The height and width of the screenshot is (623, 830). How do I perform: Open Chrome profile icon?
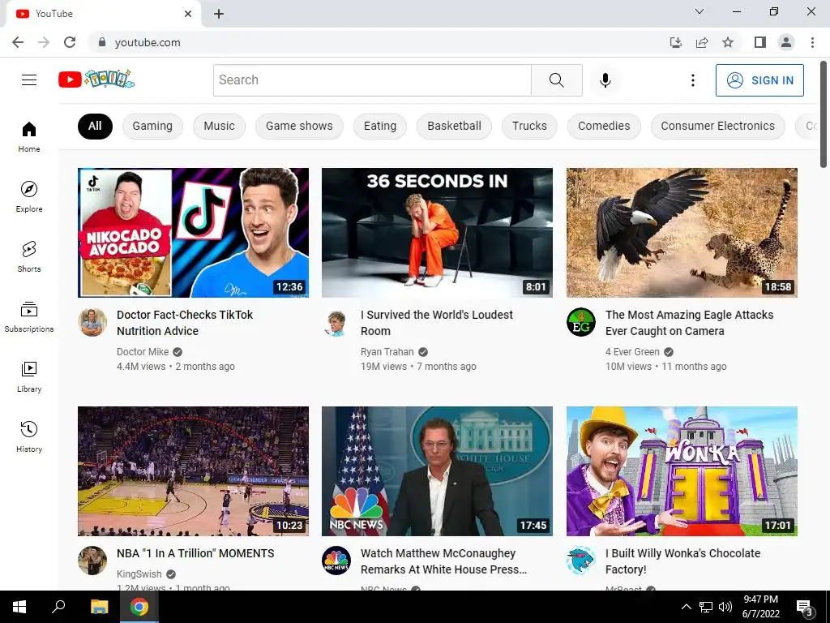coord(786,42)
